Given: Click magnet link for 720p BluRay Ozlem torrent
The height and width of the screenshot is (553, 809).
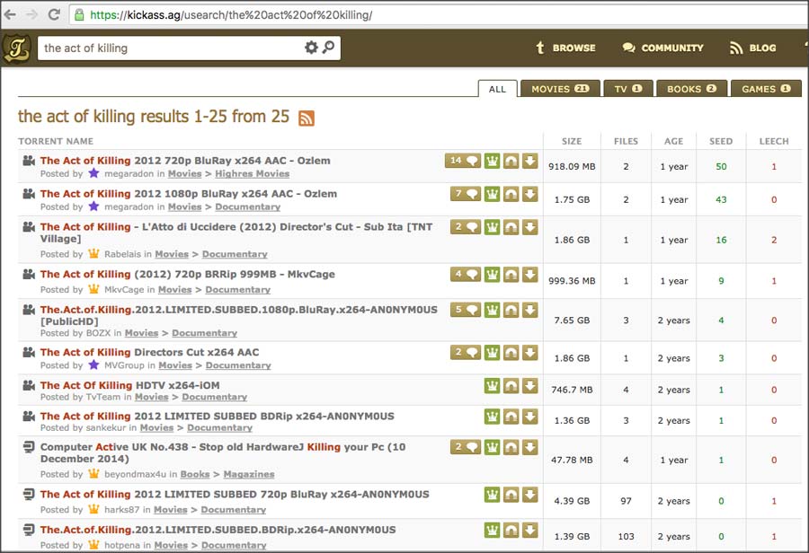Looking at the screenshot, I should (511, 161).
